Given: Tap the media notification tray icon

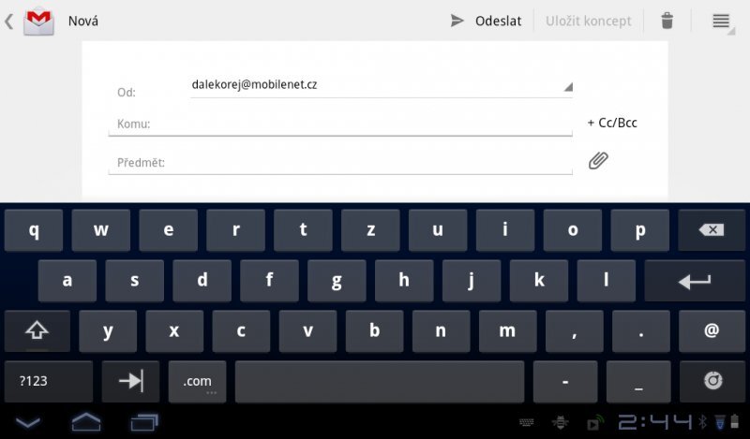Looking at the screenshot, I should [593, 424].
